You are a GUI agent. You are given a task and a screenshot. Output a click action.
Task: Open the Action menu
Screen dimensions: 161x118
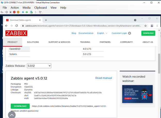(x=15, y=7)
